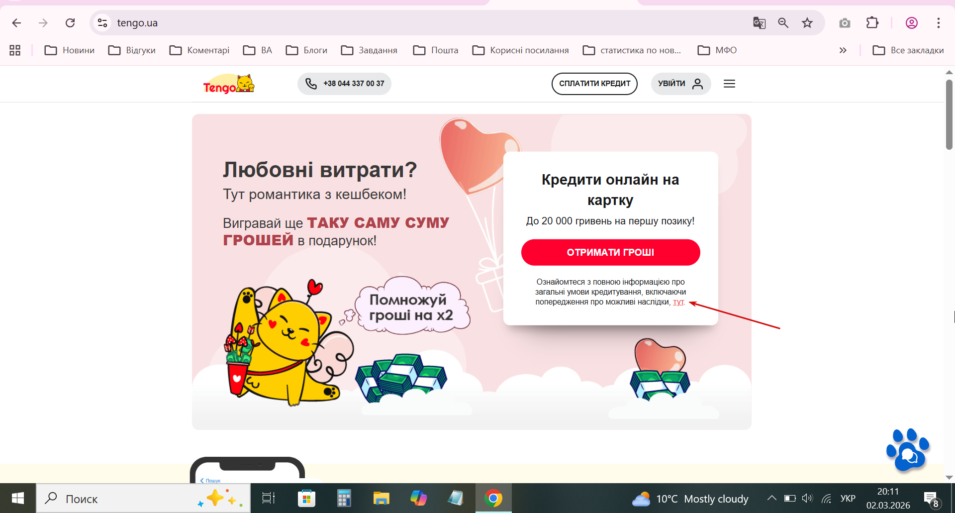Screen dimensions: 955x513
Task: Open the zoom magnifier icon in address bar
Action: [783, 23]
